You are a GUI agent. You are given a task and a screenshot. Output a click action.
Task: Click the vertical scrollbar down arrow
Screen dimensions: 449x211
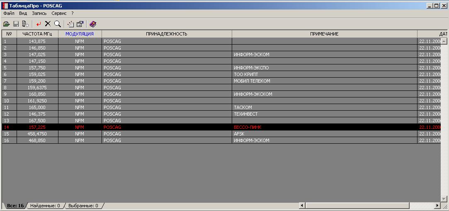pos(444,199)
